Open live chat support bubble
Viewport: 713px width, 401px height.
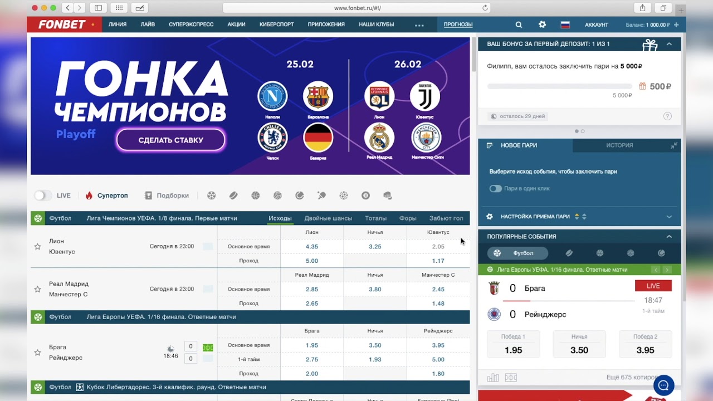(663, 385)
